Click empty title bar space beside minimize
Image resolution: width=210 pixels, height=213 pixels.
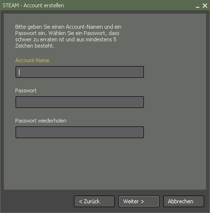tap(130, 5)
